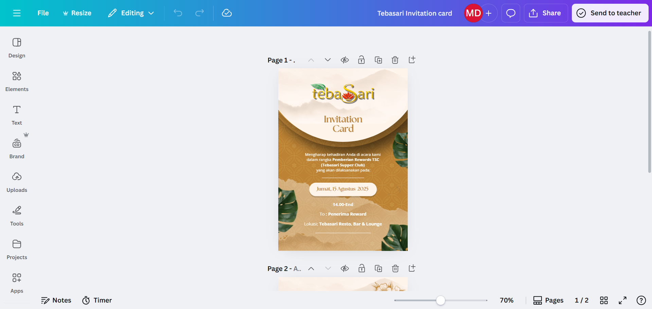
Task: Duplicate Page 2
Action: (x=378, y=269)
